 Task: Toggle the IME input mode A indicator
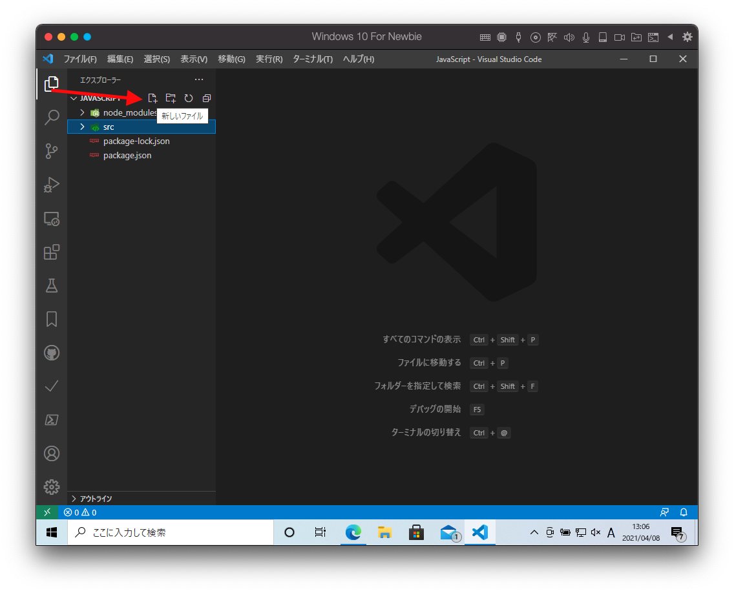point(611,533)
